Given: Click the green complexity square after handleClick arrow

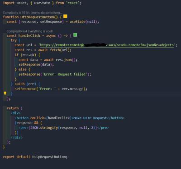Looking at the screenshot, I should [75, 35].
